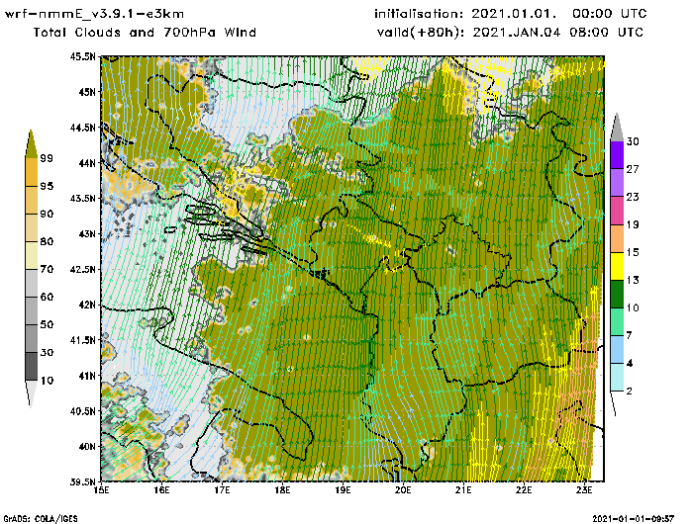The height and width of the screenshot is (524, 693).
Task: Click the violet 27–30 wind speed swatch
Action: click(617, 155)
